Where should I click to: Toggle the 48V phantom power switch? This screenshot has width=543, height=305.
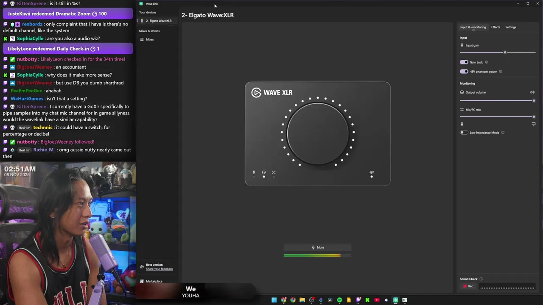[x=464, y=72]
